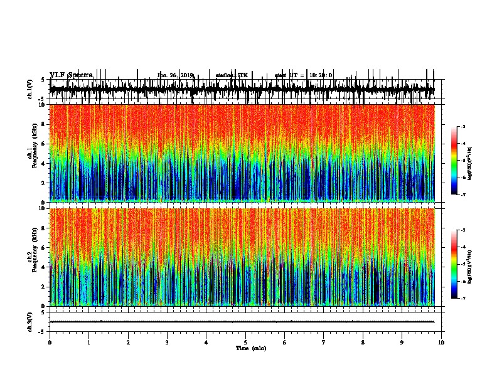The height and width of the screenshot is (384, 497).
Task: Click the ch.1 Frequency (kHz) axis label
Action: click(34, 145)
